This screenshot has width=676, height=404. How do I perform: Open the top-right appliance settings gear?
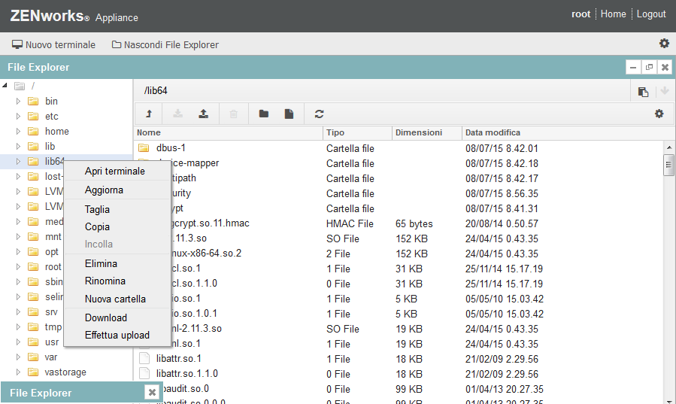664,44
